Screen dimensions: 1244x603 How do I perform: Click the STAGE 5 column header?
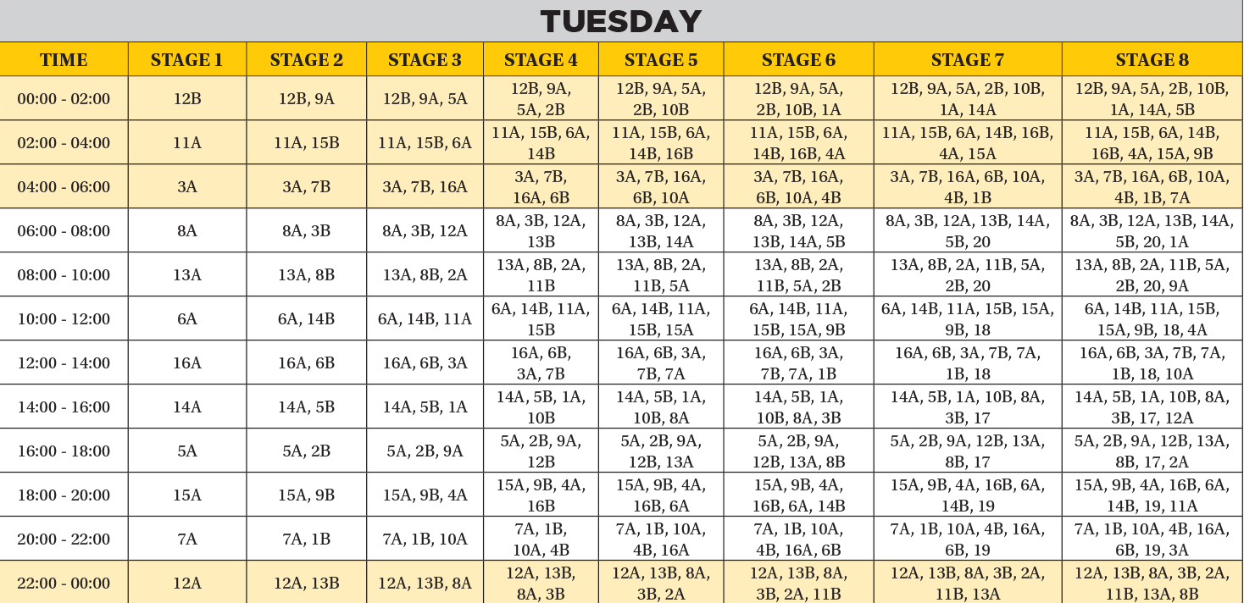(x=661, y=60)
